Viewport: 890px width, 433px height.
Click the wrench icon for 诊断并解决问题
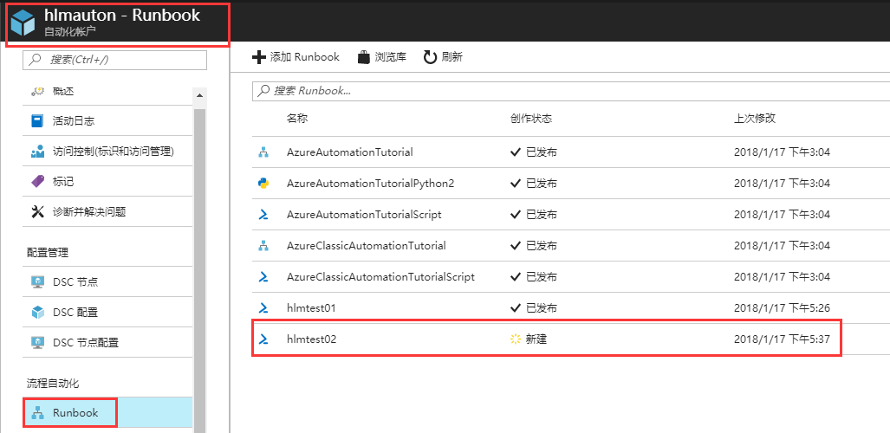(37, 212)
